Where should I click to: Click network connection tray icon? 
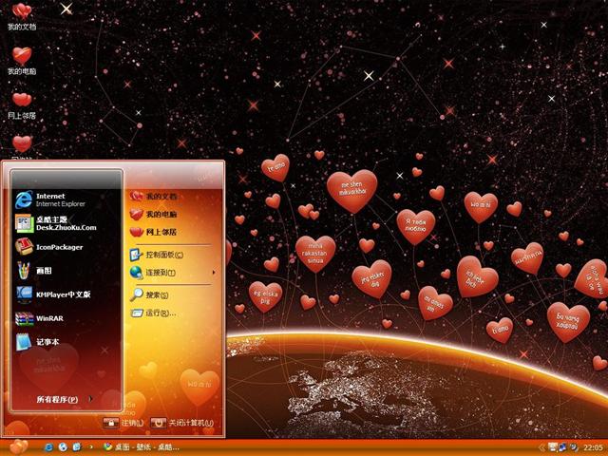(x=562, y=447)
